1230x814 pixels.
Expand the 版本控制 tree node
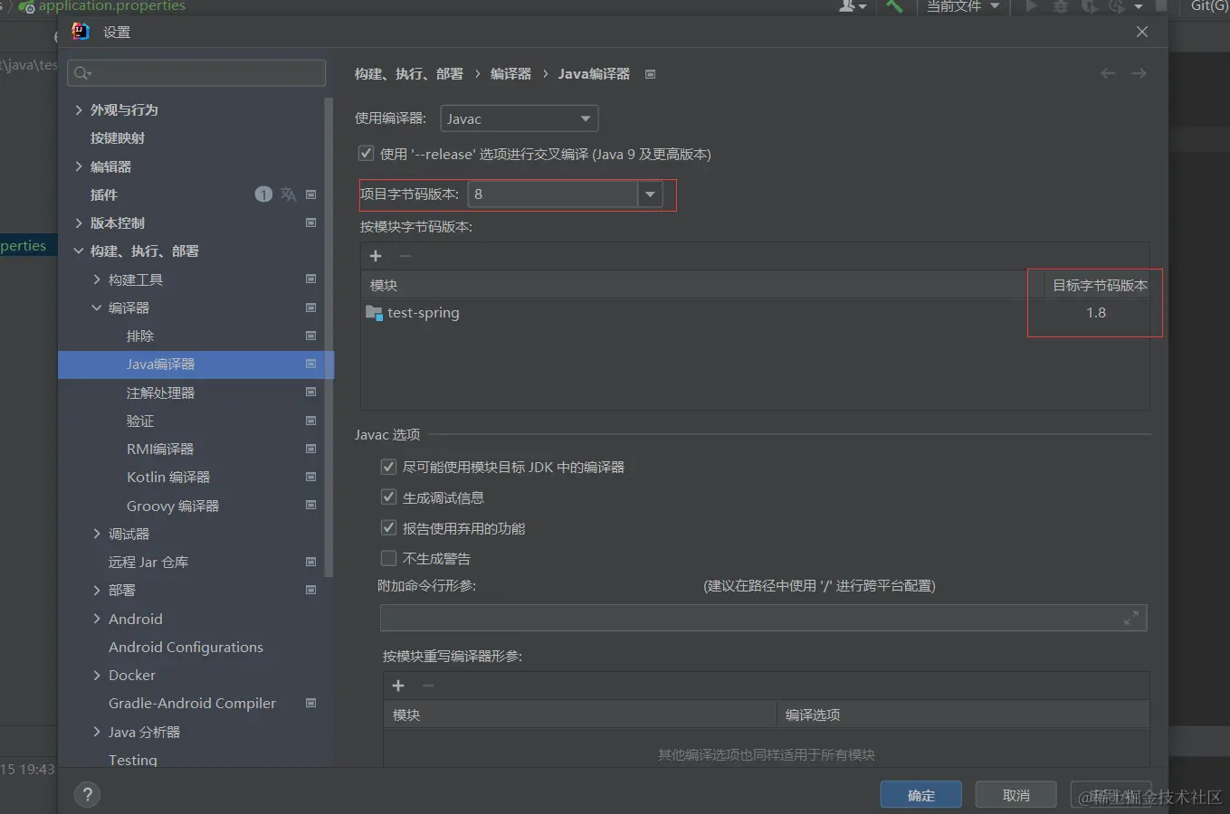click(x=79, y=222)
